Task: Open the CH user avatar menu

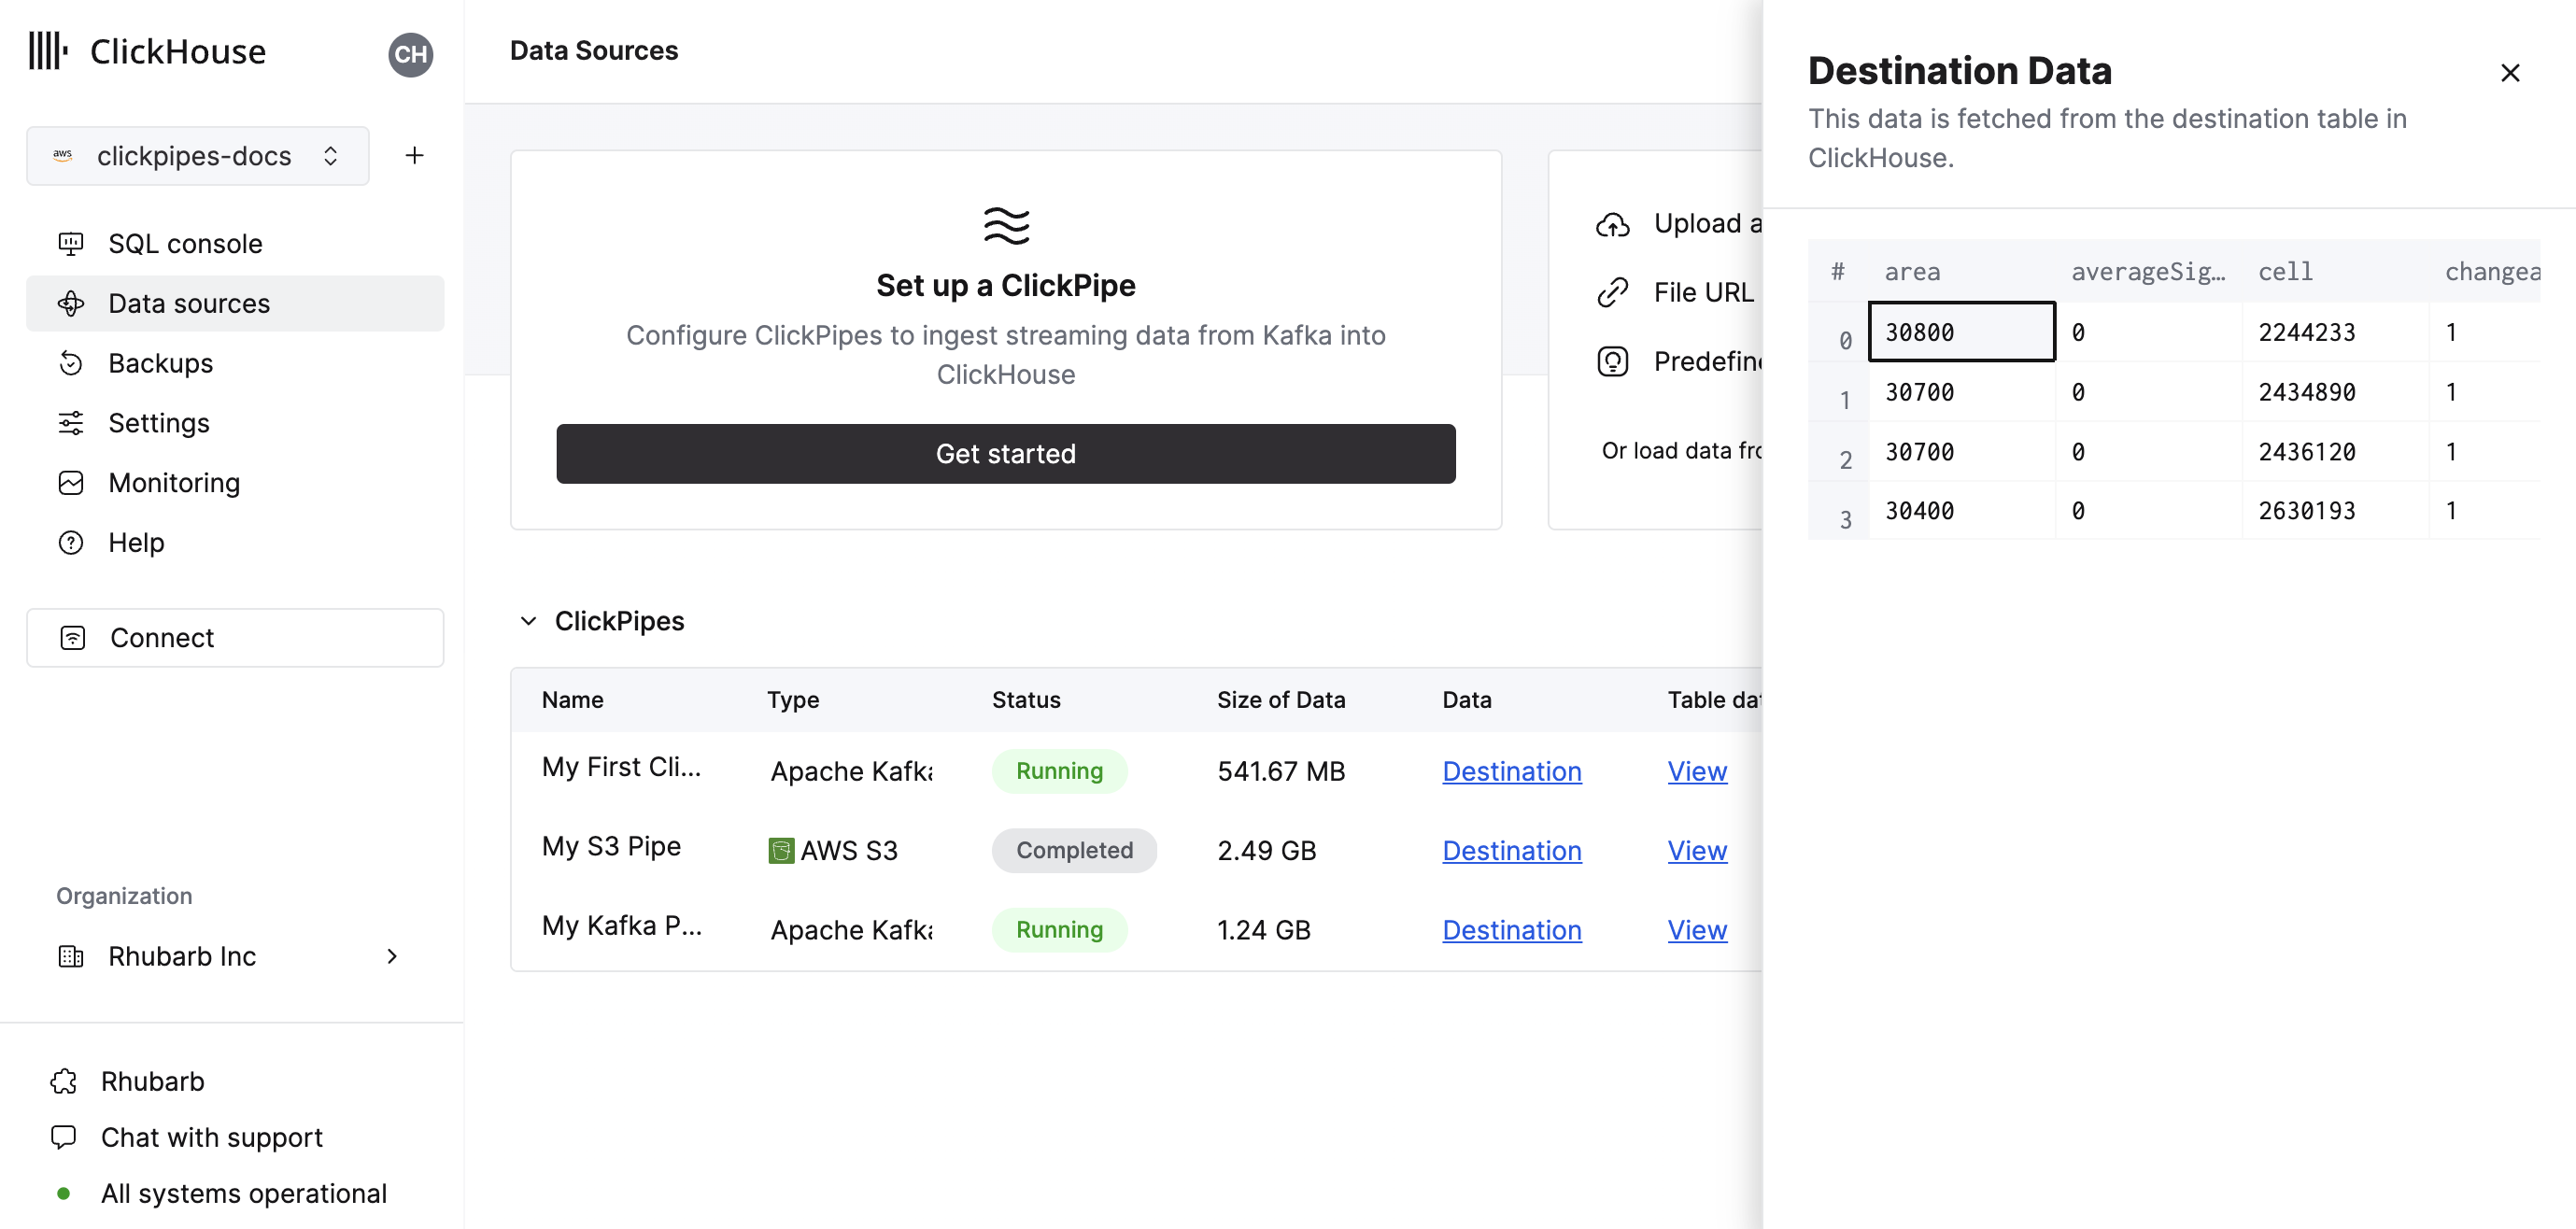Action: 410,54
